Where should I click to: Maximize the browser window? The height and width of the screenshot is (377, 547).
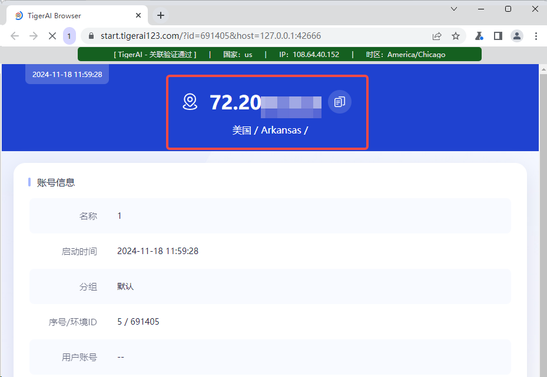click(508, 9)
